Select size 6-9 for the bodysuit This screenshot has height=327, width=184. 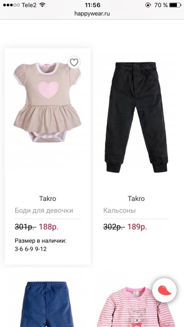[29, 249]
